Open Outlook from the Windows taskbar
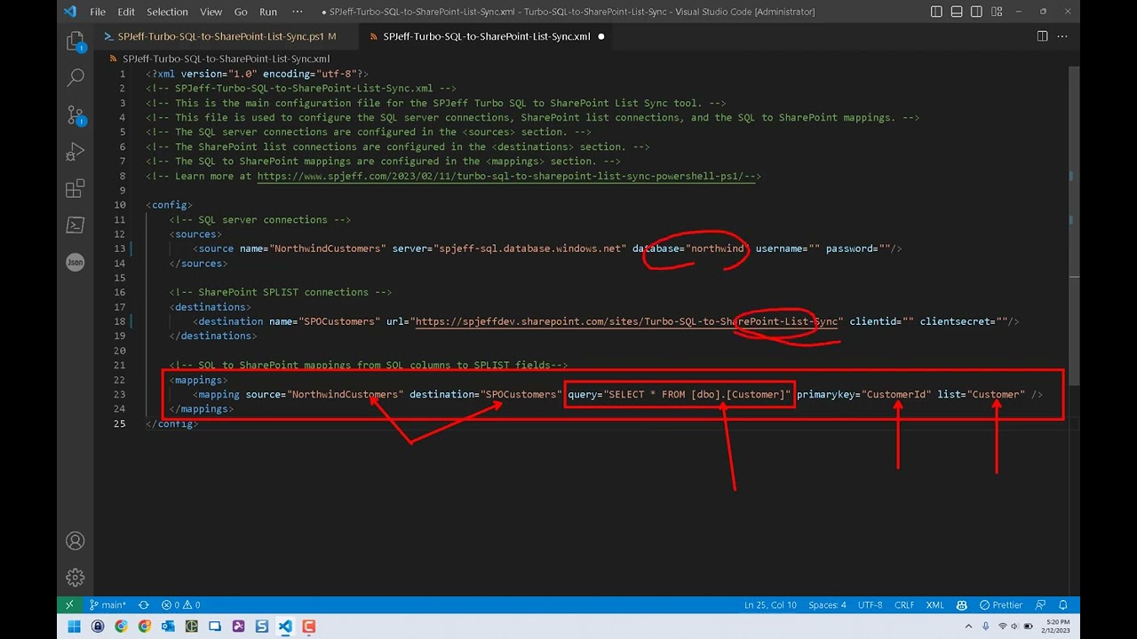The width and height of the screenshot is (1137, 639). coord(168,627)
